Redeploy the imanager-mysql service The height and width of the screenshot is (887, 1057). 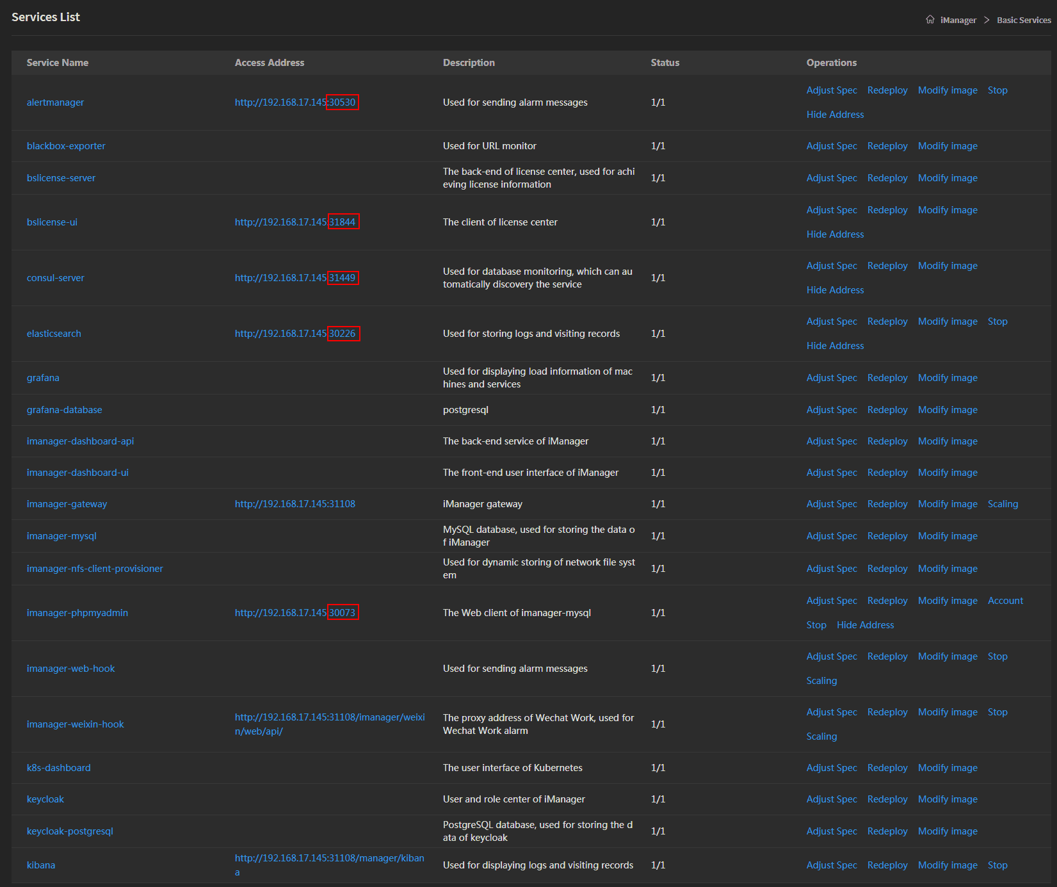(887, 536)
